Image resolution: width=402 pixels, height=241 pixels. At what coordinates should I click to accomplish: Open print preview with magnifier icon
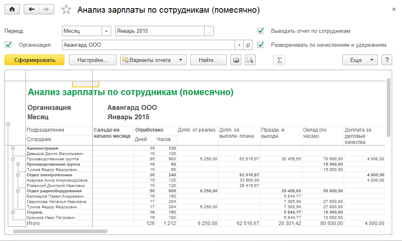[250, 60]
